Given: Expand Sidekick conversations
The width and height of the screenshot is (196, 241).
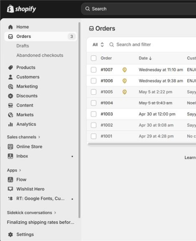Looking at the screenshot, I should (x=32, y=213).
